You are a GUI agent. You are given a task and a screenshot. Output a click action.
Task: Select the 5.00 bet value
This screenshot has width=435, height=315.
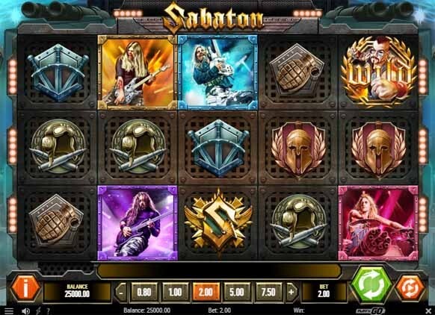tap(237, 292)
